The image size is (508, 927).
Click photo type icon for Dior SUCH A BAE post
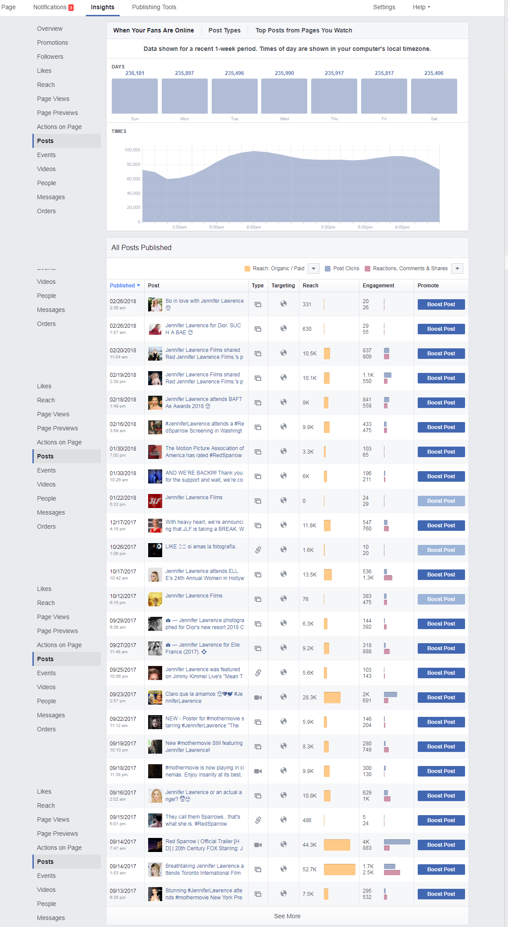tap(258, 329)
